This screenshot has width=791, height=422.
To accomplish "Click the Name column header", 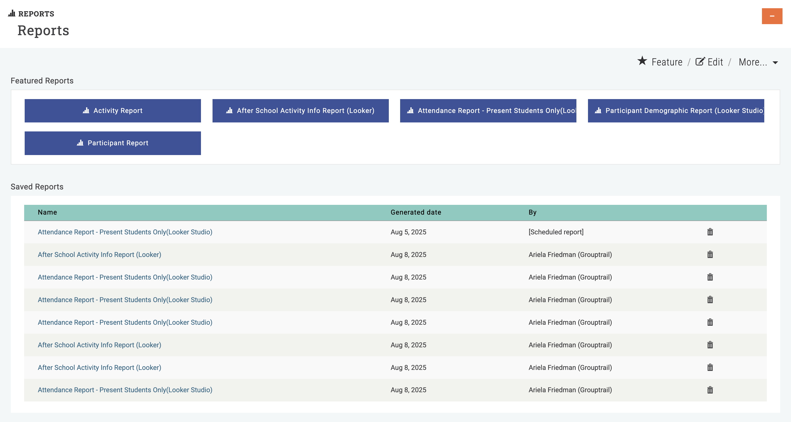I will [x=47, y=212].
